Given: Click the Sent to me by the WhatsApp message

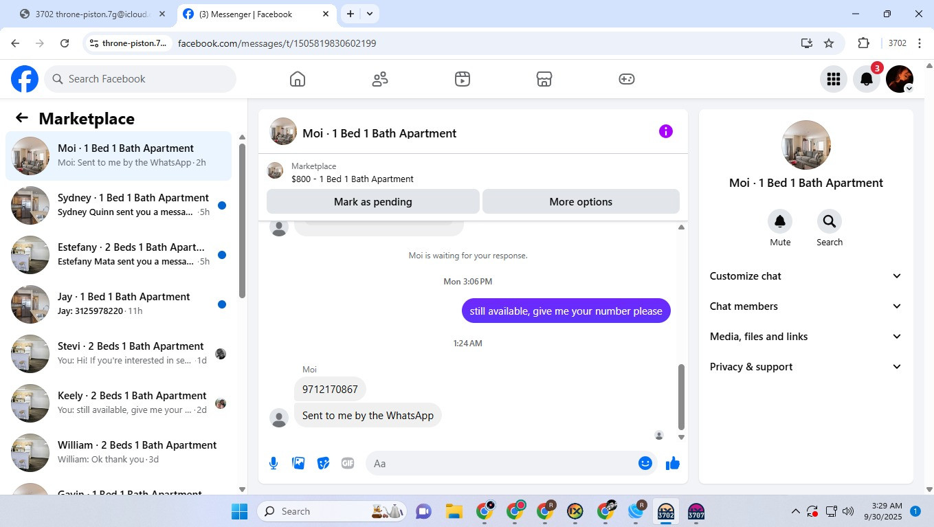Looking at the screenshot, I should (x=368, y=416).
